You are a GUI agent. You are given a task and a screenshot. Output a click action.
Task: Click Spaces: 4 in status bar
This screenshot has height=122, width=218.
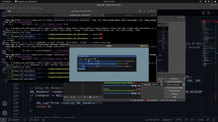tap(167, 120)
